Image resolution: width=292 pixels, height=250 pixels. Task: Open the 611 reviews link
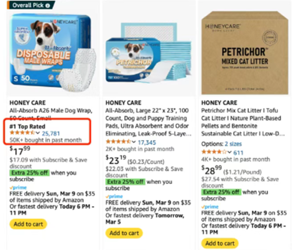(238, 153)
